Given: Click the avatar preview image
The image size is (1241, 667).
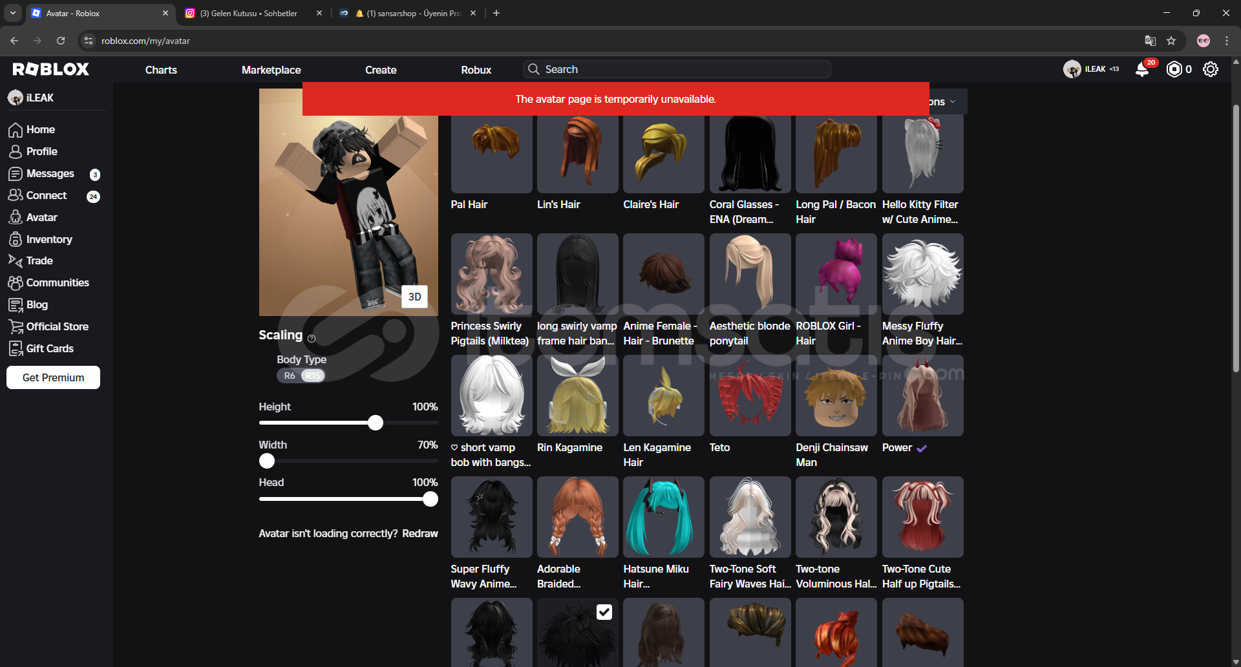Looking at the screenshot, I should [x=348, y=202].
